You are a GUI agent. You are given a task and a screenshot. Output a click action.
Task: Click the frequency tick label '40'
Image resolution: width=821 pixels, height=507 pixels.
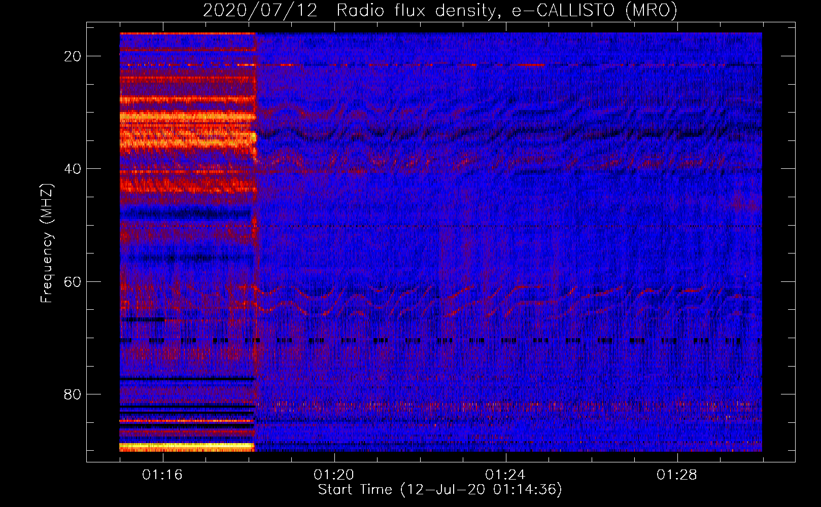coord(73,169)
